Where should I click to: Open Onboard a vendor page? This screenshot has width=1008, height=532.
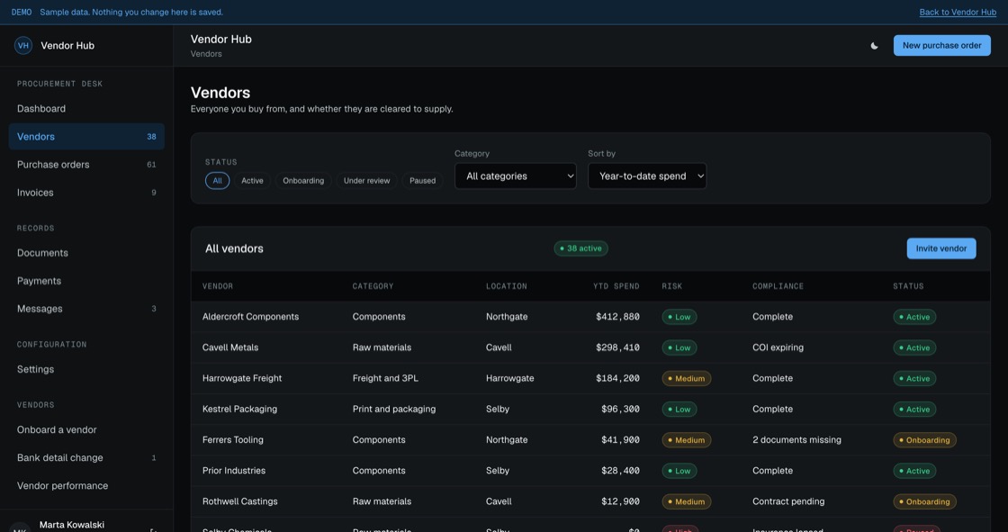click(86, 429)
